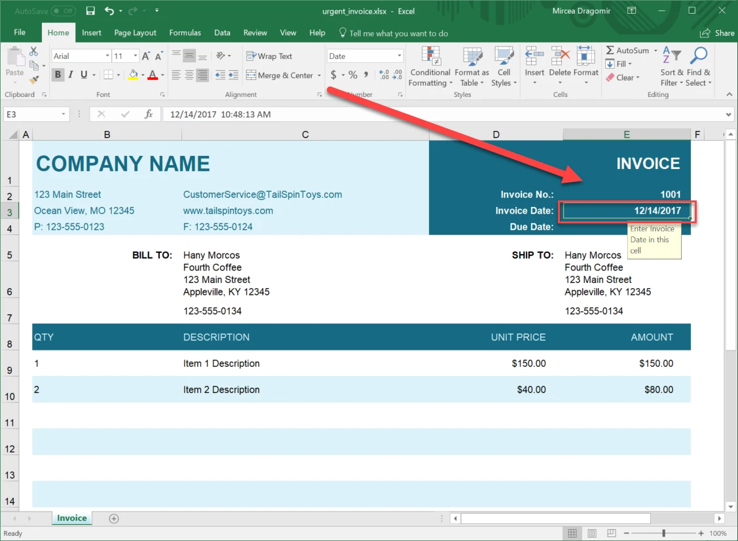The width and height of the screenshot is (738, 541).
Task: Switch to Page Break Preview icon
Action: 612,533
